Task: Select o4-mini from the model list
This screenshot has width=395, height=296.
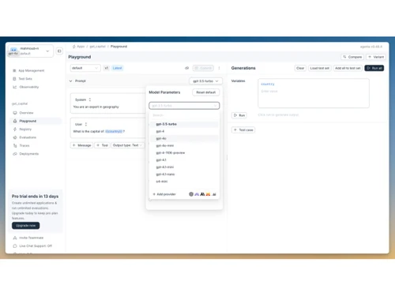Action: point(184,182)
